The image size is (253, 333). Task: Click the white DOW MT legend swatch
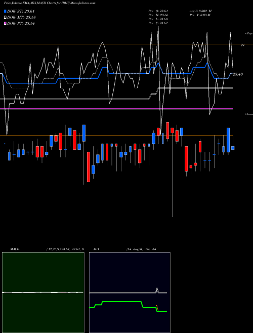click(x=5, y=18)
